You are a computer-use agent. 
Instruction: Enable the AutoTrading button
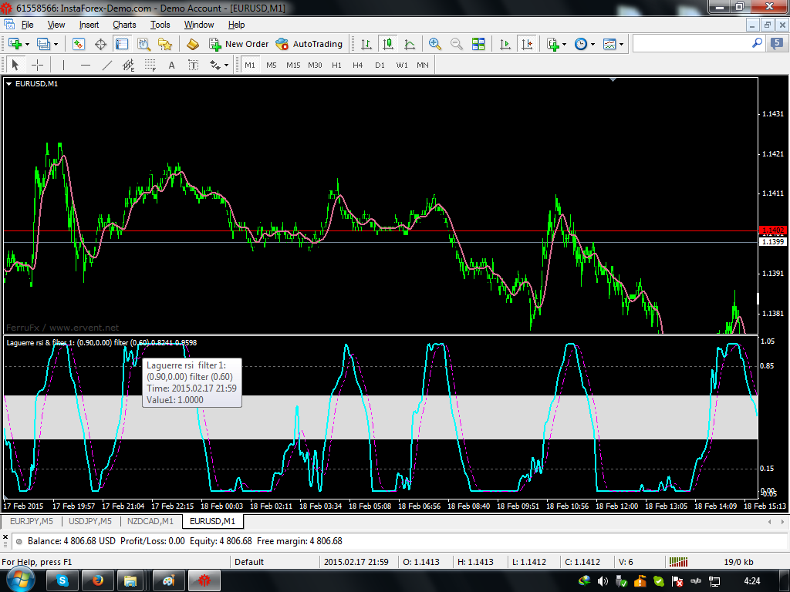coord(309,44)
